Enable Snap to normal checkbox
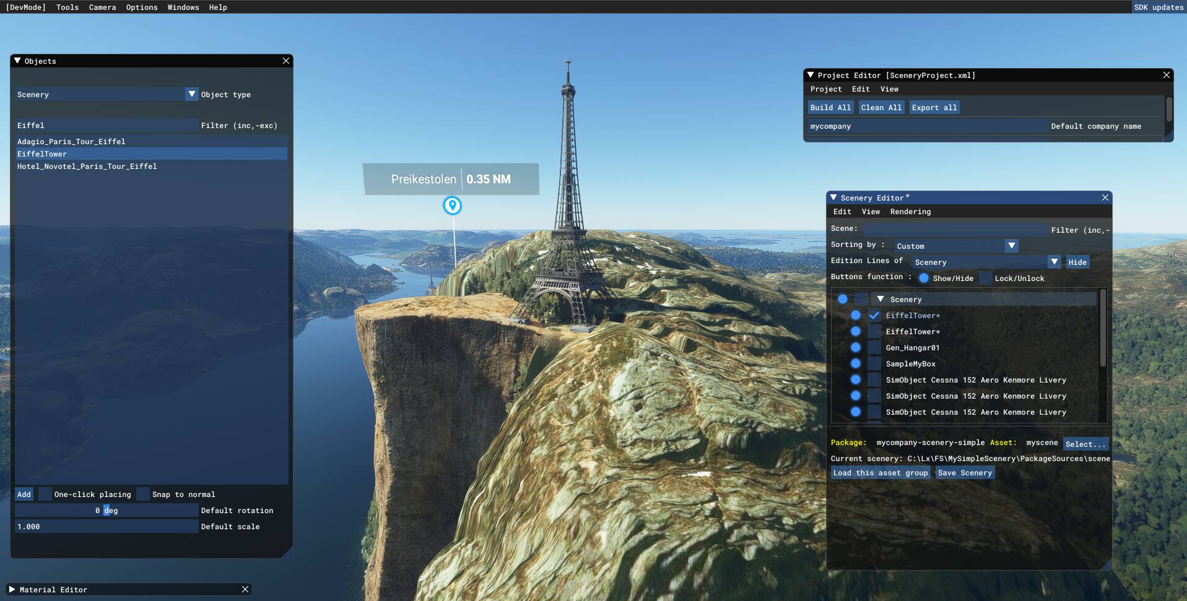Screen dimensions: 1187x601 143,494
